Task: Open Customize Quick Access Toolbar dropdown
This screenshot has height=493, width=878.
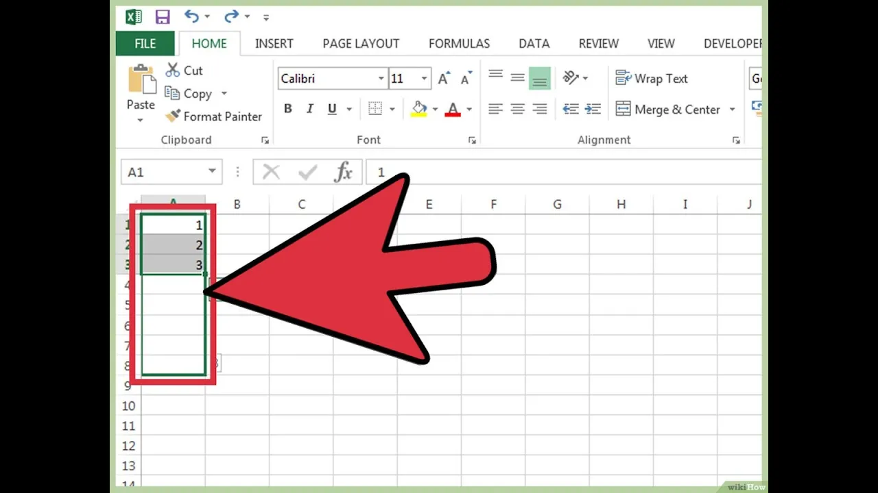Action: click(266, 18)
